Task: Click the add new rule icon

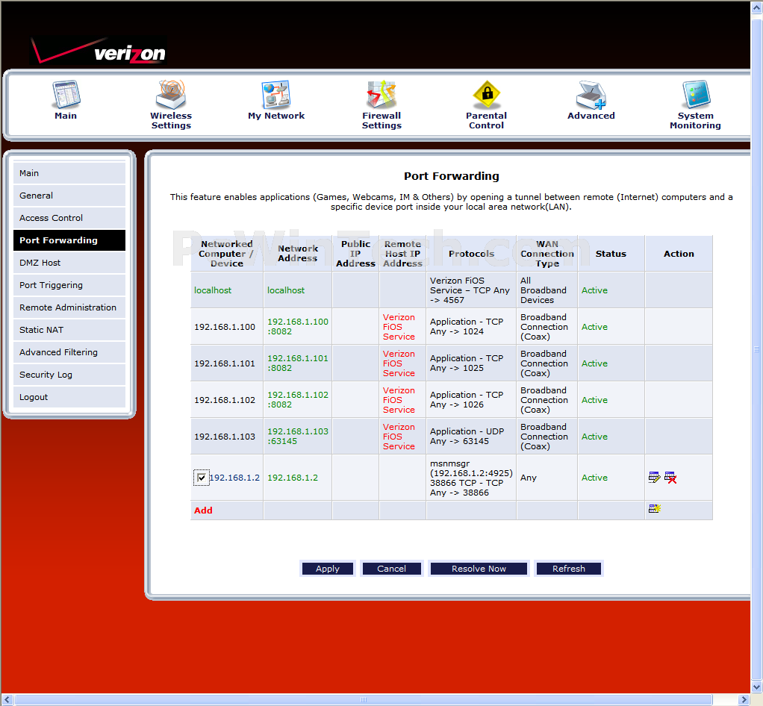Action: 655,508
